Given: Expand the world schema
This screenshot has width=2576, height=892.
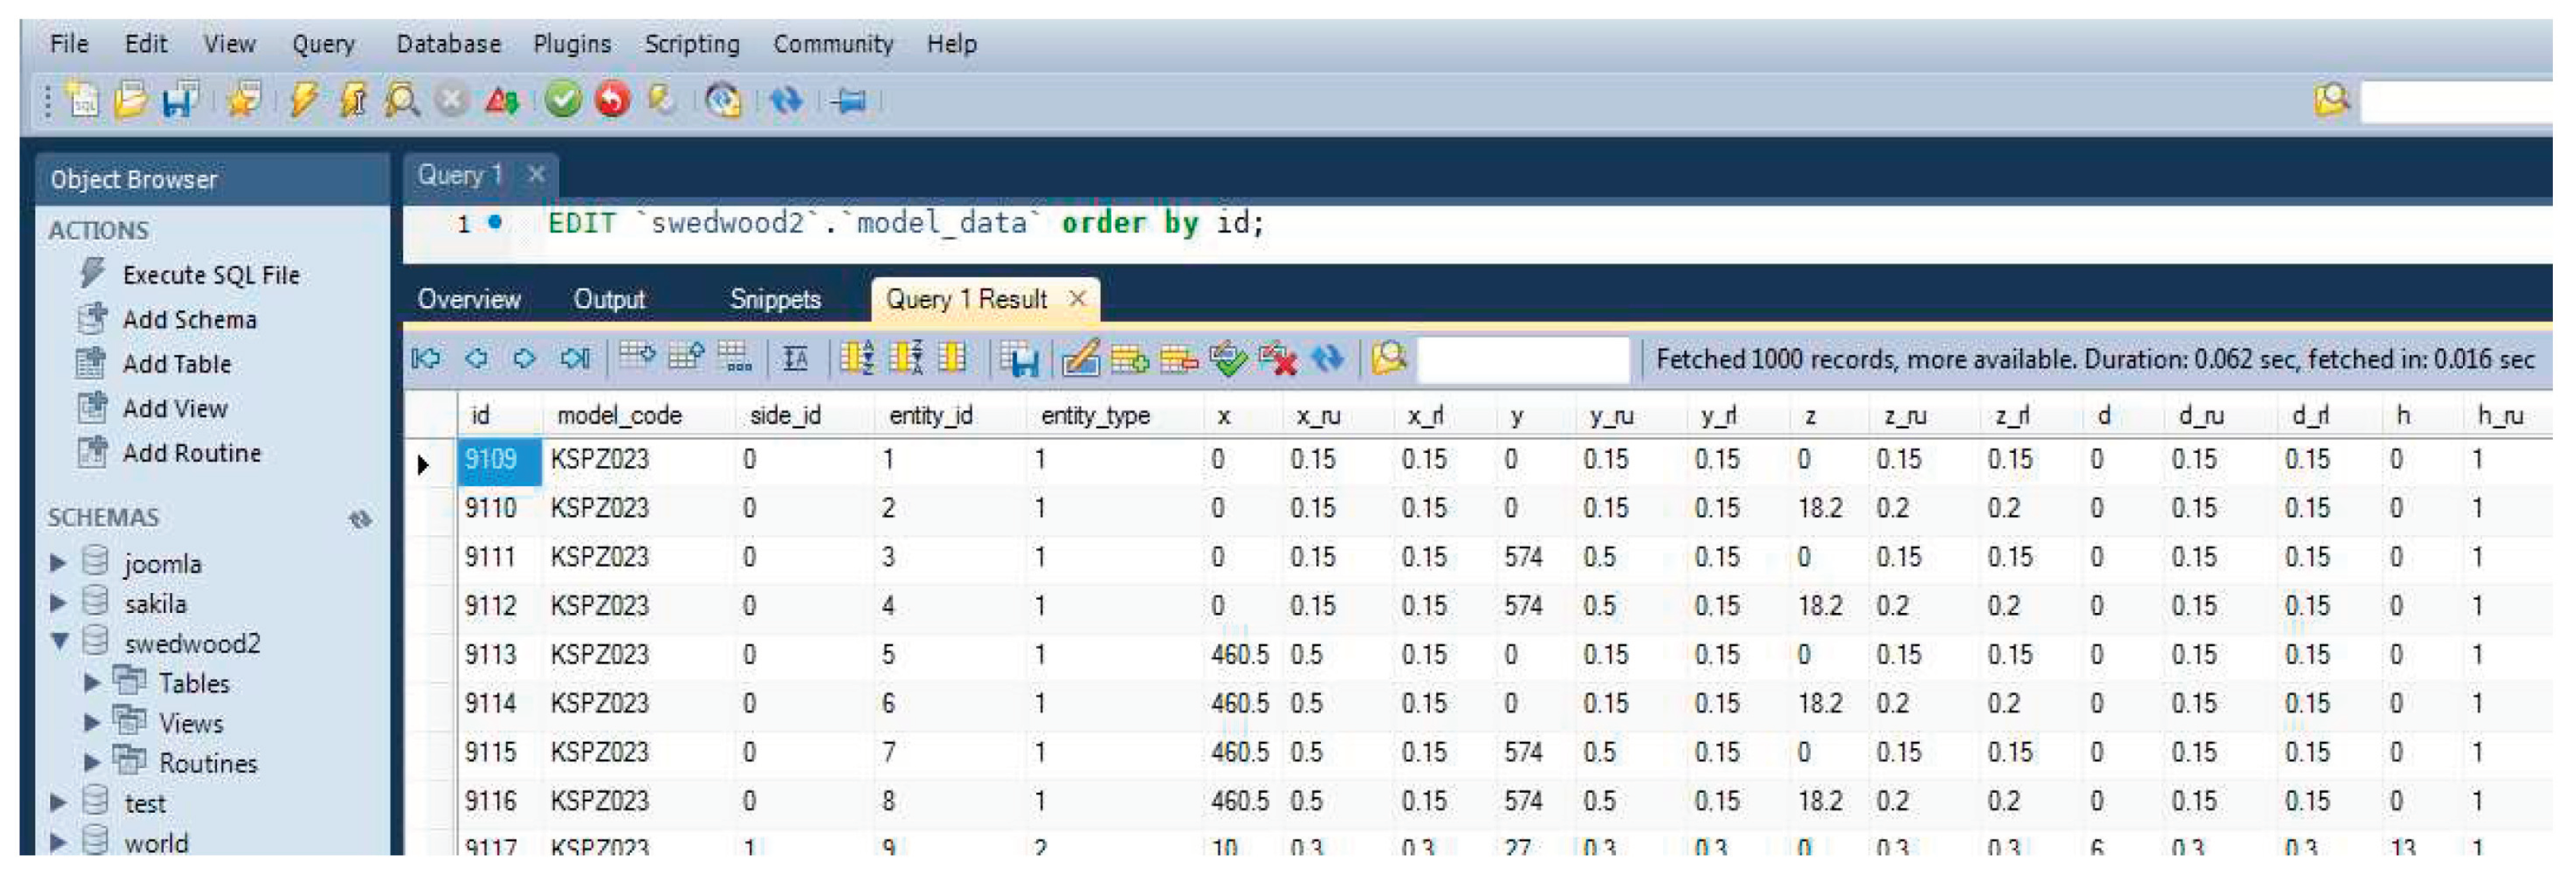Looking at the screenshot, I should pyautogui.click(x=58, y=842).
